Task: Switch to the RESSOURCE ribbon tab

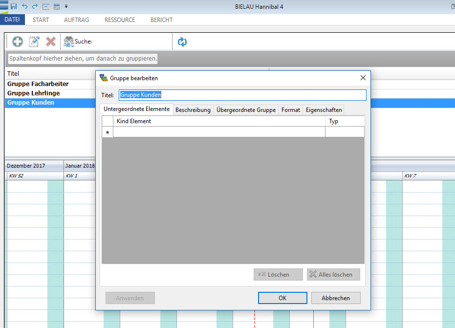Action: (120, 20)
